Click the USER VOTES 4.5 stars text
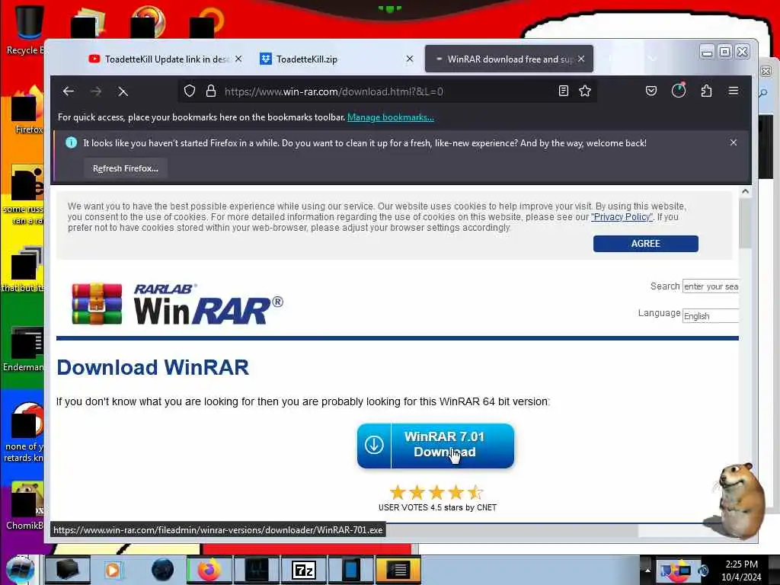The width and height of the screenshot is (780, 585). (x=437, y=507)
